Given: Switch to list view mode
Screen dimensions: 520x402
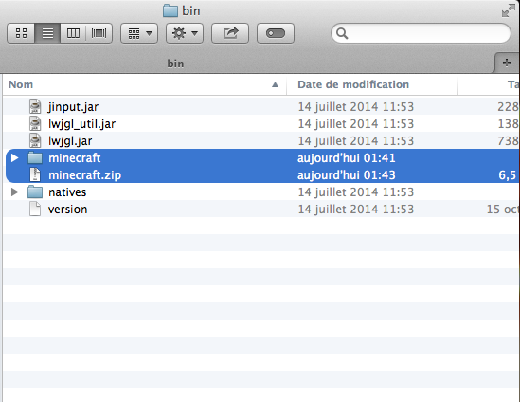Looking at the screenshot, I should pyautogui.click(x=47, y=33).
